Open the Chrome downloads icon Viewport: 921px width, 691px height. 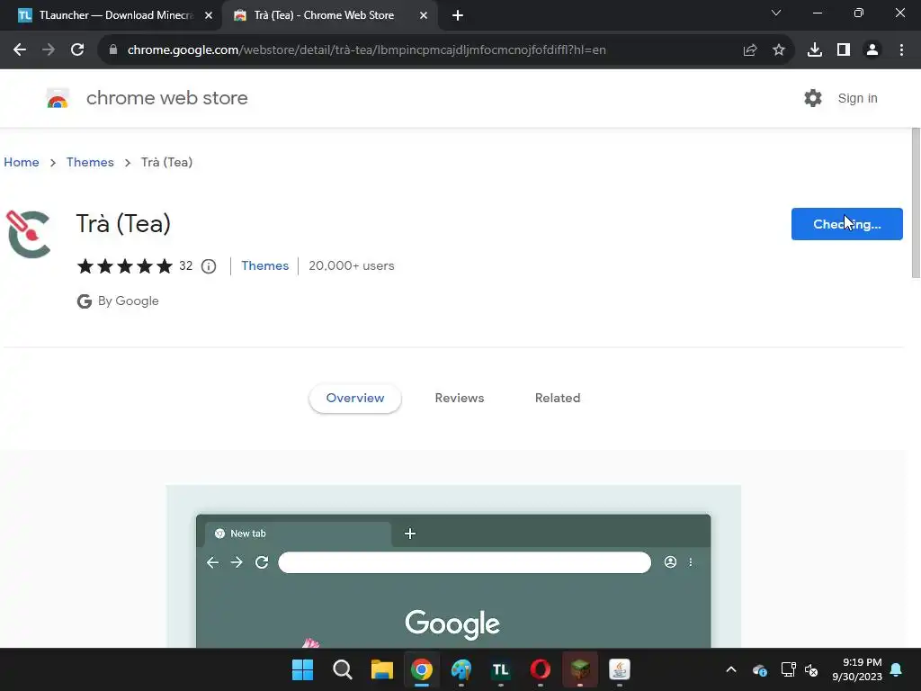[815, 50]
